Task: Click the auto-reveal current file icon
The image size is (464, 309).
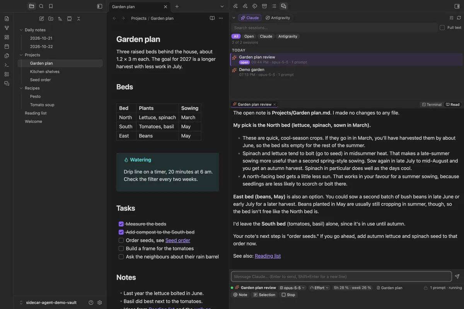Action: click(x=69, y=19)
